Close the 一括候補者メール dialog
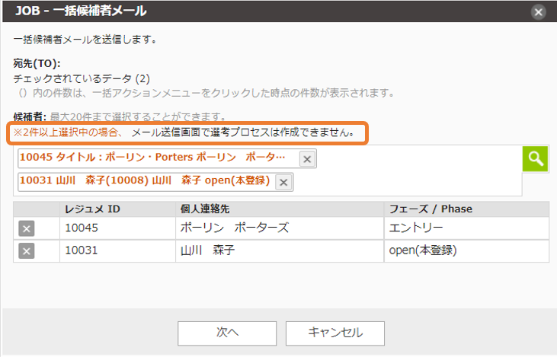 click(539, 12)
